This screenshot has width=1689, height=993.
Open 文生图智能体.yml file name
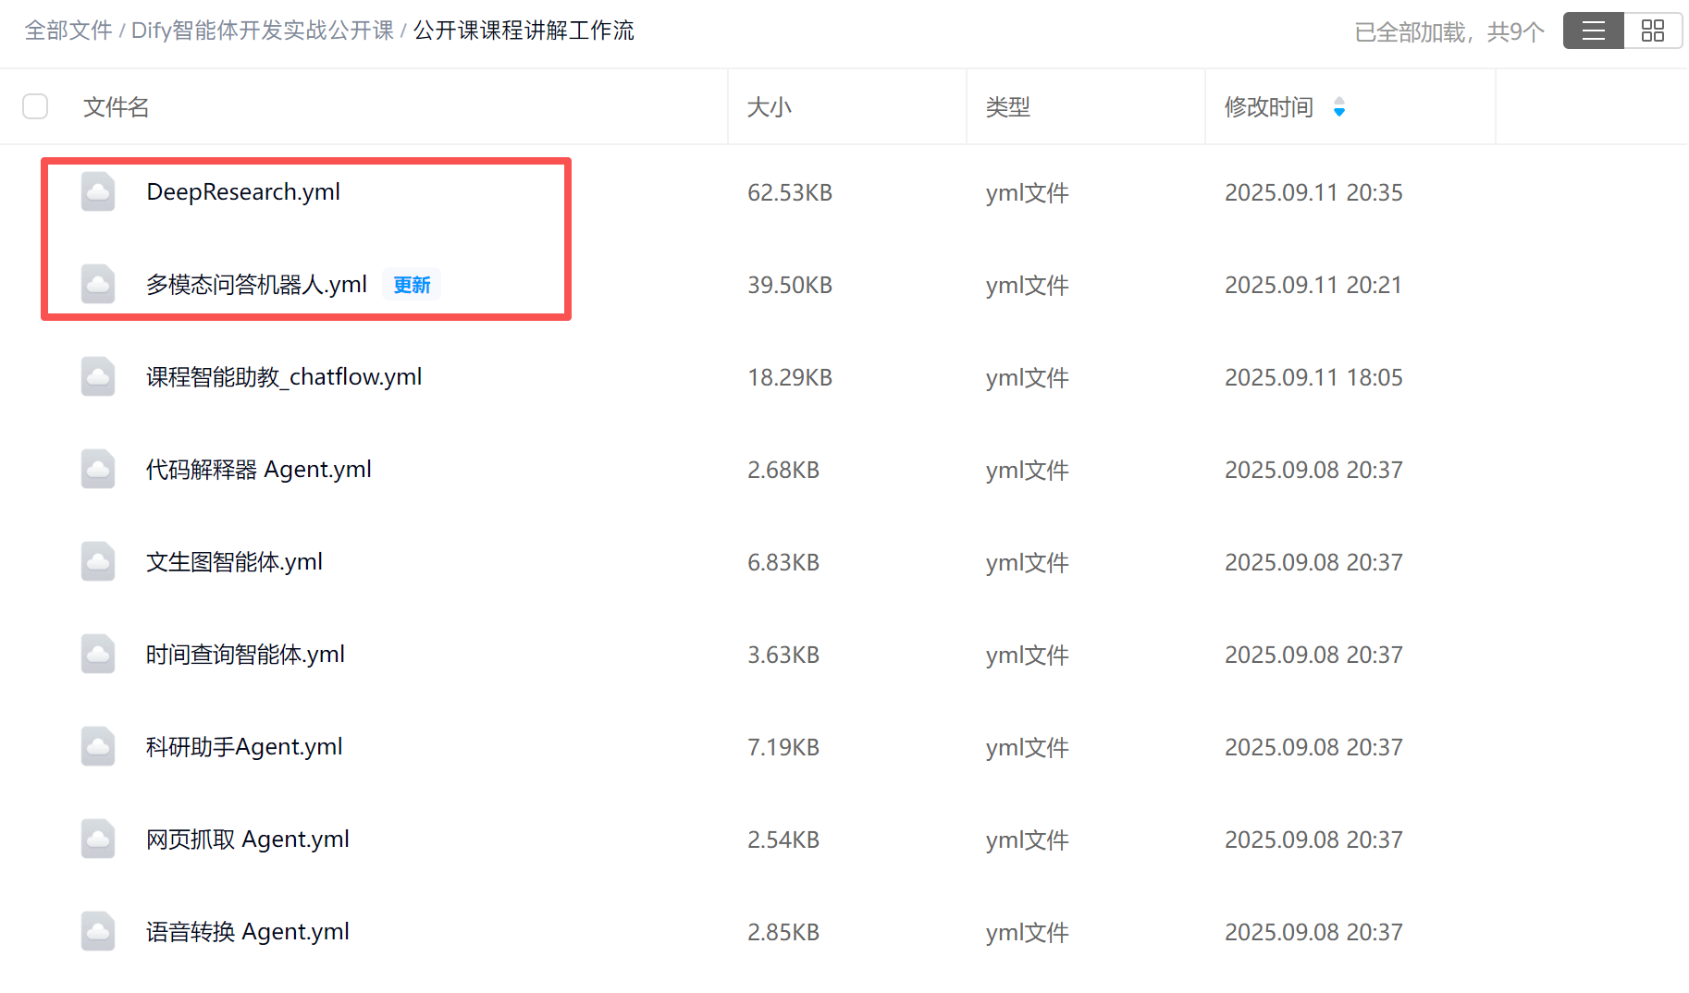[234, 561]
